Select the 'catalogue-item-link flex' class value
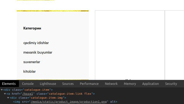 click(70, 94)
